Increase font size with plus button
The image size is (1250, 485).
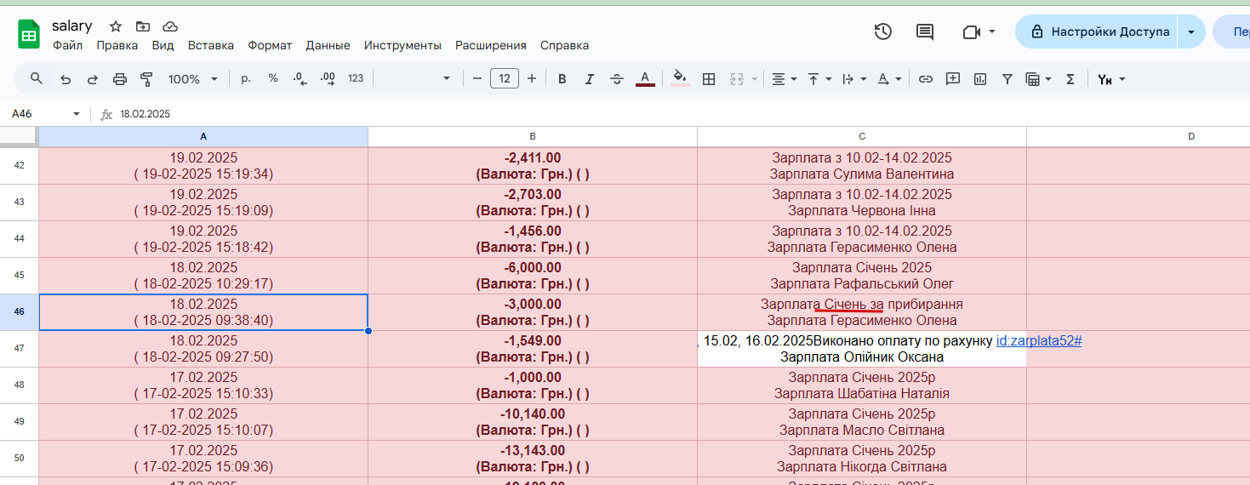(x=532, y=78)
